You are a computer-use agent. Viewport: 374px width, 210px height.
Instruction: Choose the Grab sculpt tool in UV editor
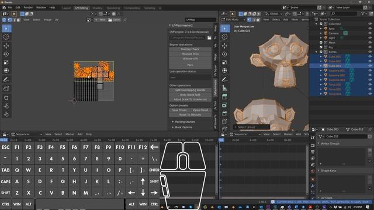click(6, 98)
